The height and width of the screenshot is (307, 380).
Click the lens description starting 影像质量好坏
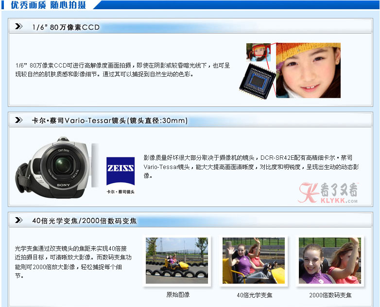click(251, 167)
